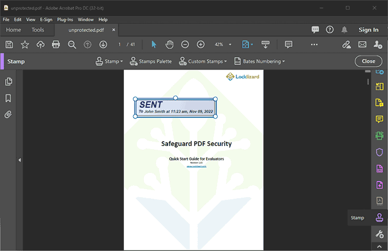Open Protect shield tool in right pane

pos(379,152)
